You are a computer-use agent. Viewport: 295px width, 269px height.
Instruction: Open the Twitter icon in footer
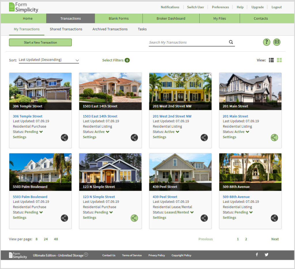tap(266, 255)
